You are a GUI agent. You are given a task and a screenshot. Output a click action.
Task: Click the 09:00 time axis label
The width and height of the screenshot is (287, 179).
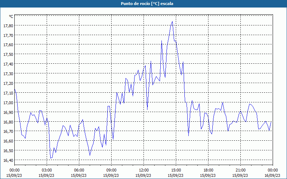click(111, 170)
